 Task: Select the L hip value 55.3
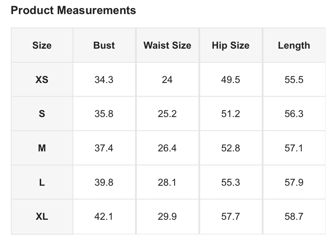click(230, 182)
